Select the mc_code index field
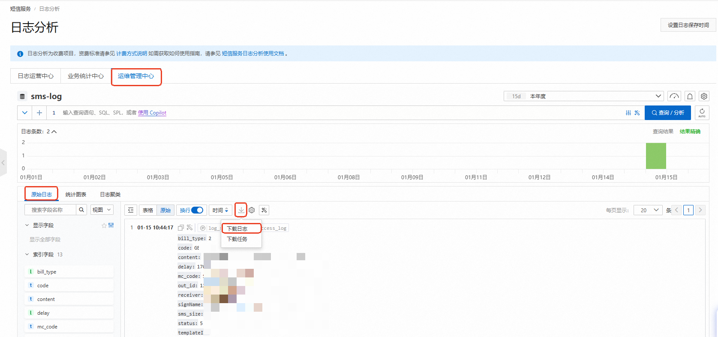The width and height of the screenshot is (718, 337). pos(69,326)
